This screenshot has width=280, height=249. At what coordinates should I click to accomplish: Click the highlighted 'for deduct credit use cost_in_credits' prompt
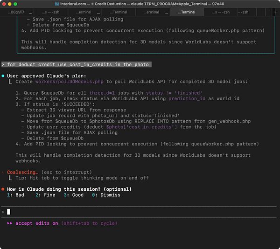(x=77, y=64)
